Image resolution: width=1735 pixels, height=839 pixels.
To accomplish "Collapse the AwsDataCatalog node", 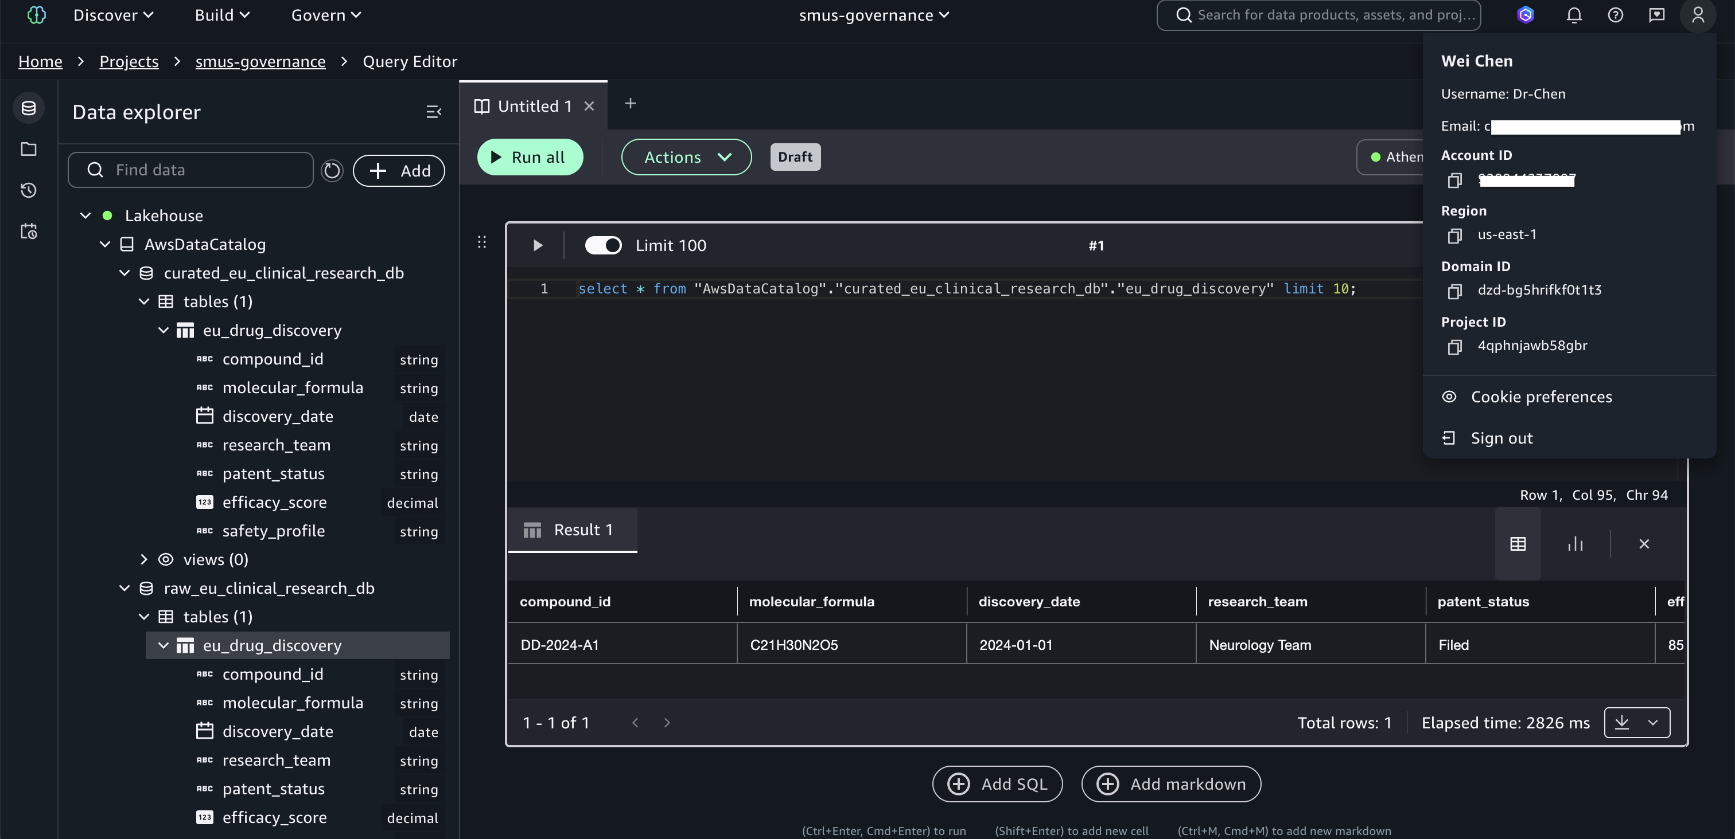I will pyautogui.click(x=105, y=244).
